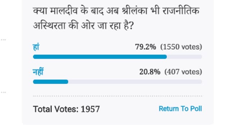Open the upper ellipsis icon at left edge
This screenshot has width=242, height=130.
tap(3, 40)
